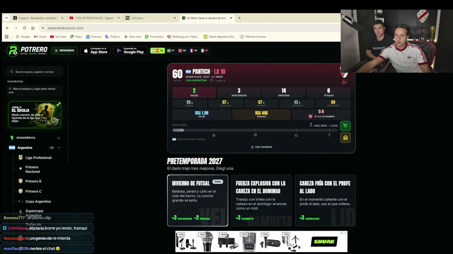Open Noticias bookmark
The width and height of the screenshot is (453, 254).
(x=93, y=37)
